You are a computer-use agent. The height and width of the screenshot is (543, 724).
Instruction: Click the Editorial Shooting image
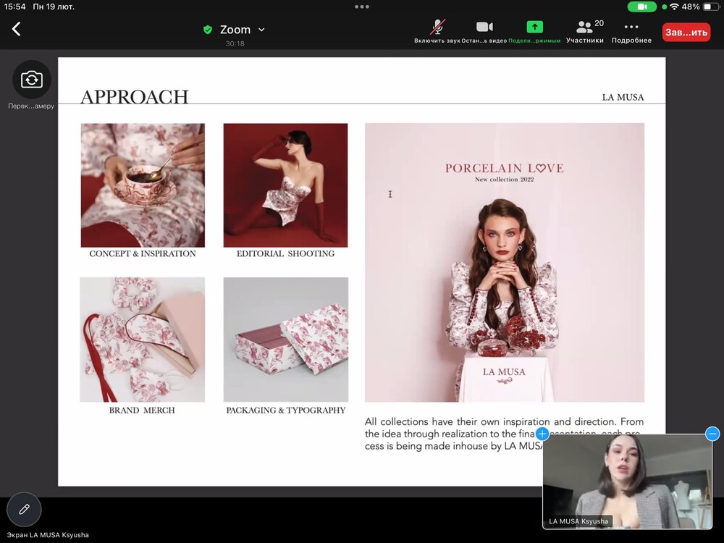pyautogui.click(x=285, y=185)
